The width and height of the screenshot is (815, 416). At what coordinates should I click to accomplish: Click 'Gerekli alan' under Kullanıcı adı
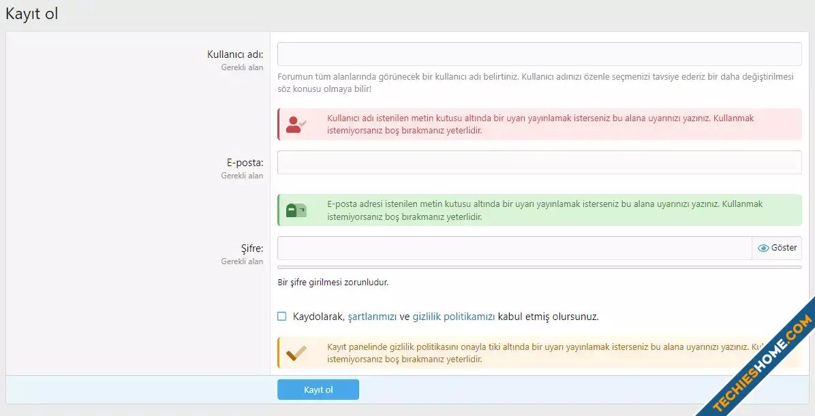click(242, 67)
